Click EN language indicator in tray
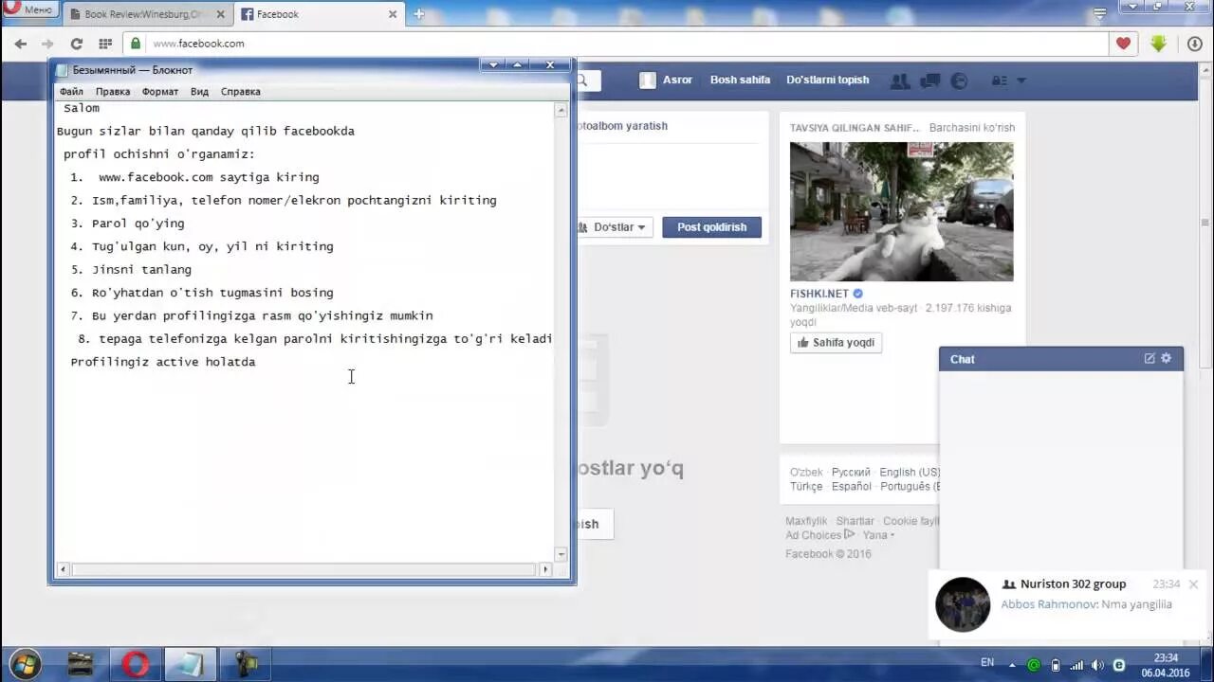The image size is (1214, 682). 987,663
